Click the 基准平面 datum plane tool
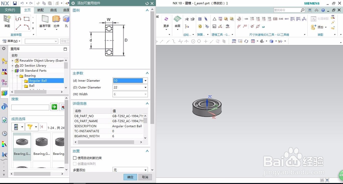This screenshot has height=184, width=343. pos(45,22)
